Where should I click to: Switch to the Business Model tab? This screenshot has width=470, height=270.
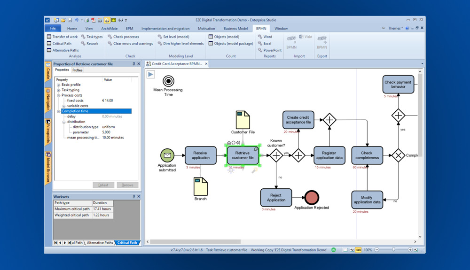coord(235,29)
